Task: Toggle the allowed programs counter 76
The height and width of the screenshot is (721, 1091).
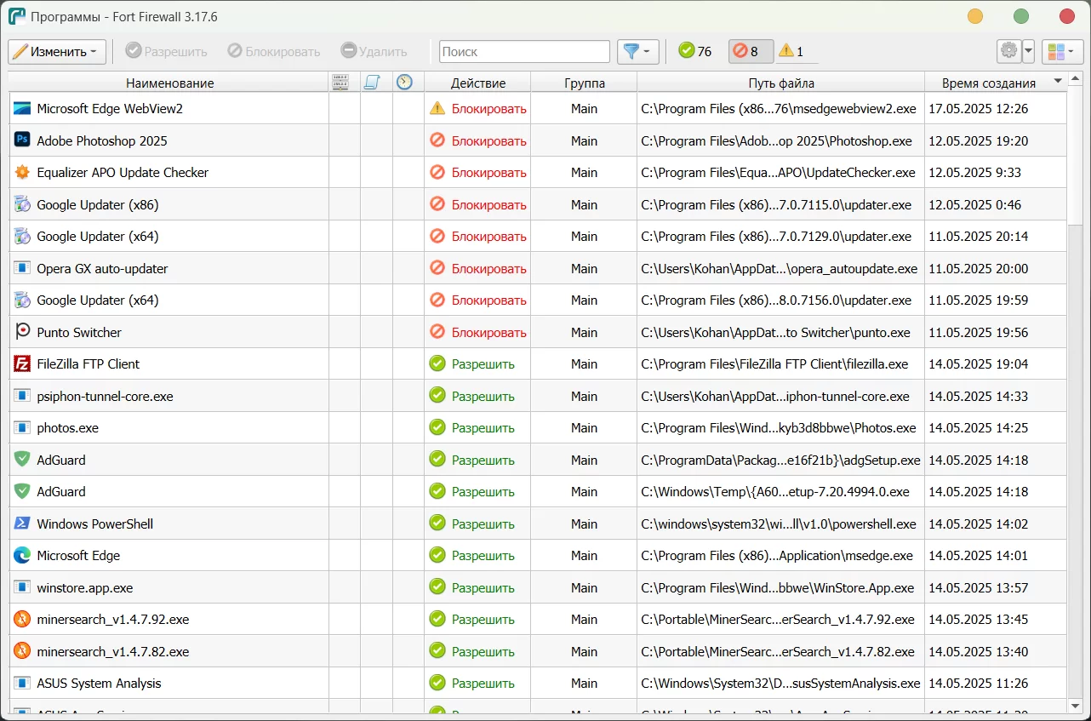Action: tap(695, 51)
